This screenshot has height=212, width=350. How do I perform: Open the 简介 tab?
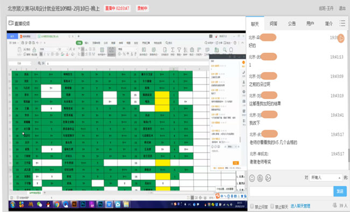(x=329, y=24)
